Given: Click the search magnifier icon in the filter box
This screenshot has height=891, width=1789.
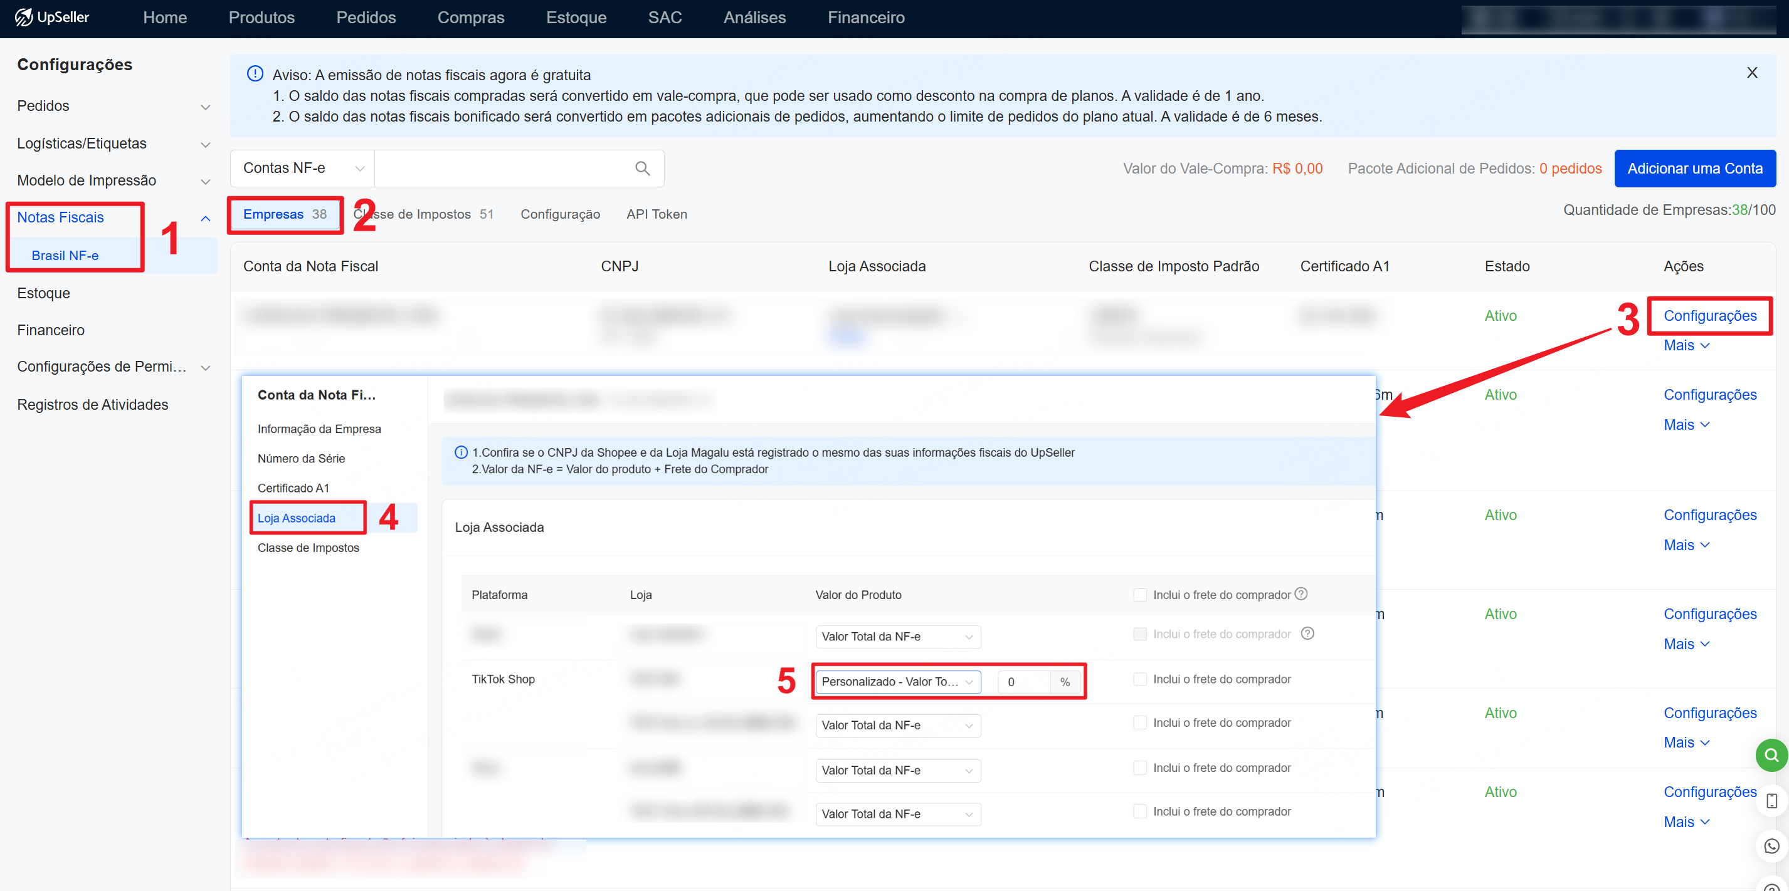Looking at the screenshot, I should (x=641, y=169).
